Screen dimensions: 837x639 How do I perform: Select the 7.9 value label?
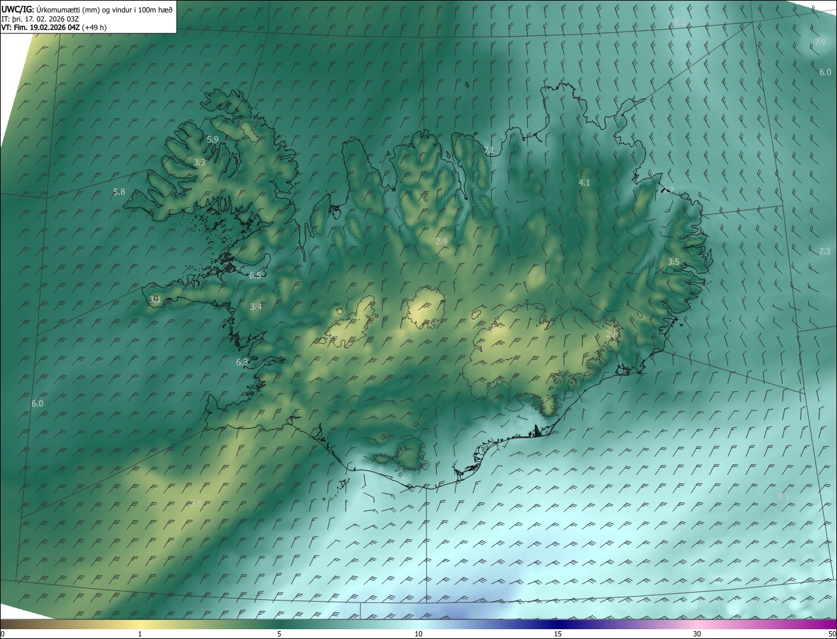(820, 42)
